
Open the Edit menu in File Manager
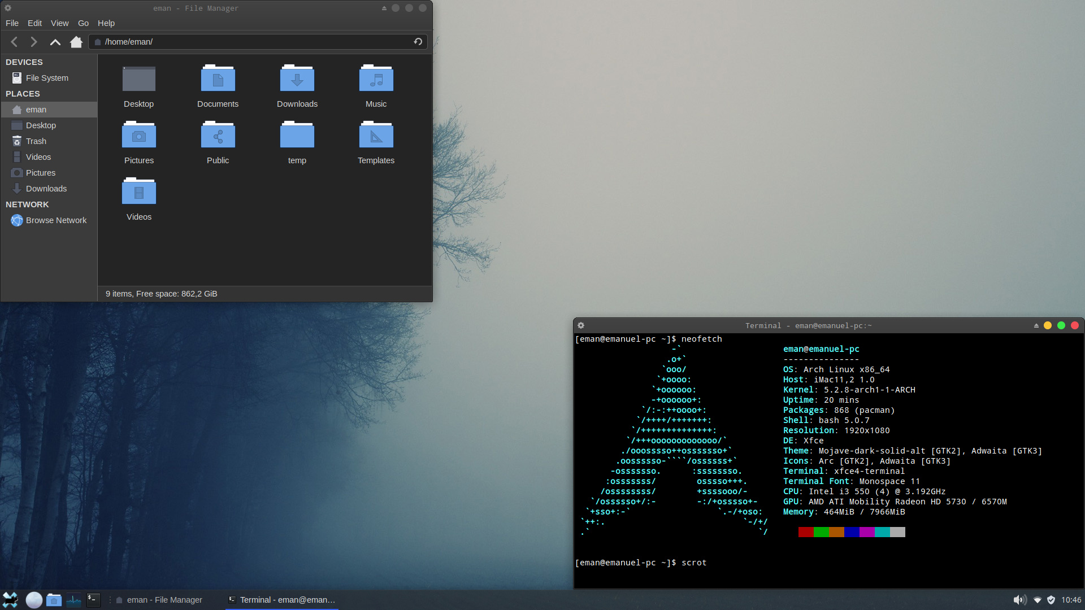click(x=34, y=23)
